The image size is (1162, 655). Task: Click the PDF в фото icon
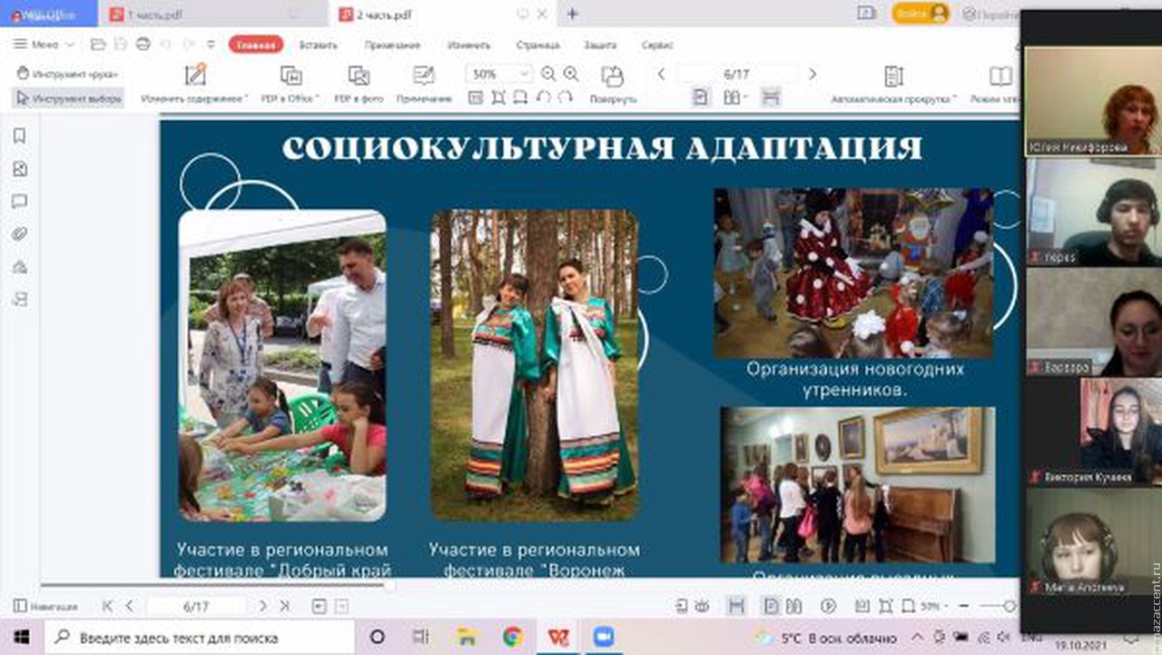coord(359,75)
